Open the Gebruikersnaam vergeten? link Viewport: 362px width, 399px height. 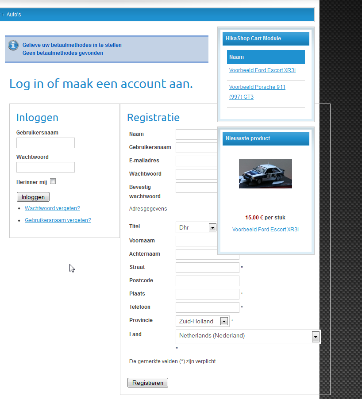58,220
